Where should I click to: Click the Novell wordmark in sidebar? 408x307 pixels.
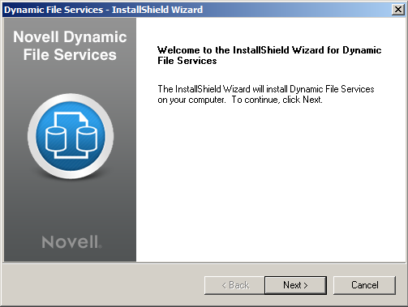click(x=70, y=241)
